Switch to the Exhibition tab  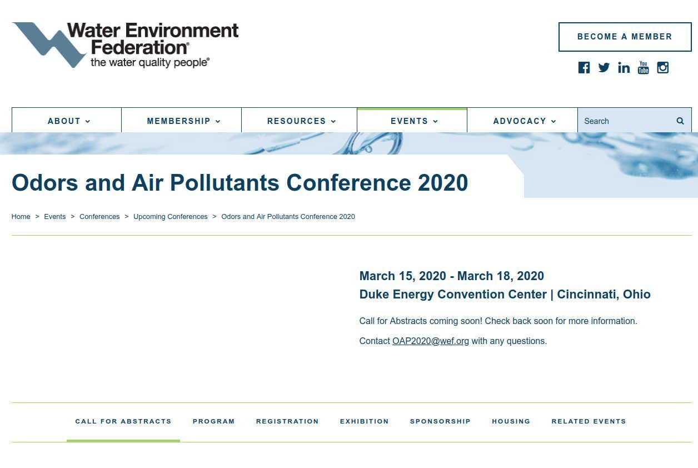[x=365, y=421]
